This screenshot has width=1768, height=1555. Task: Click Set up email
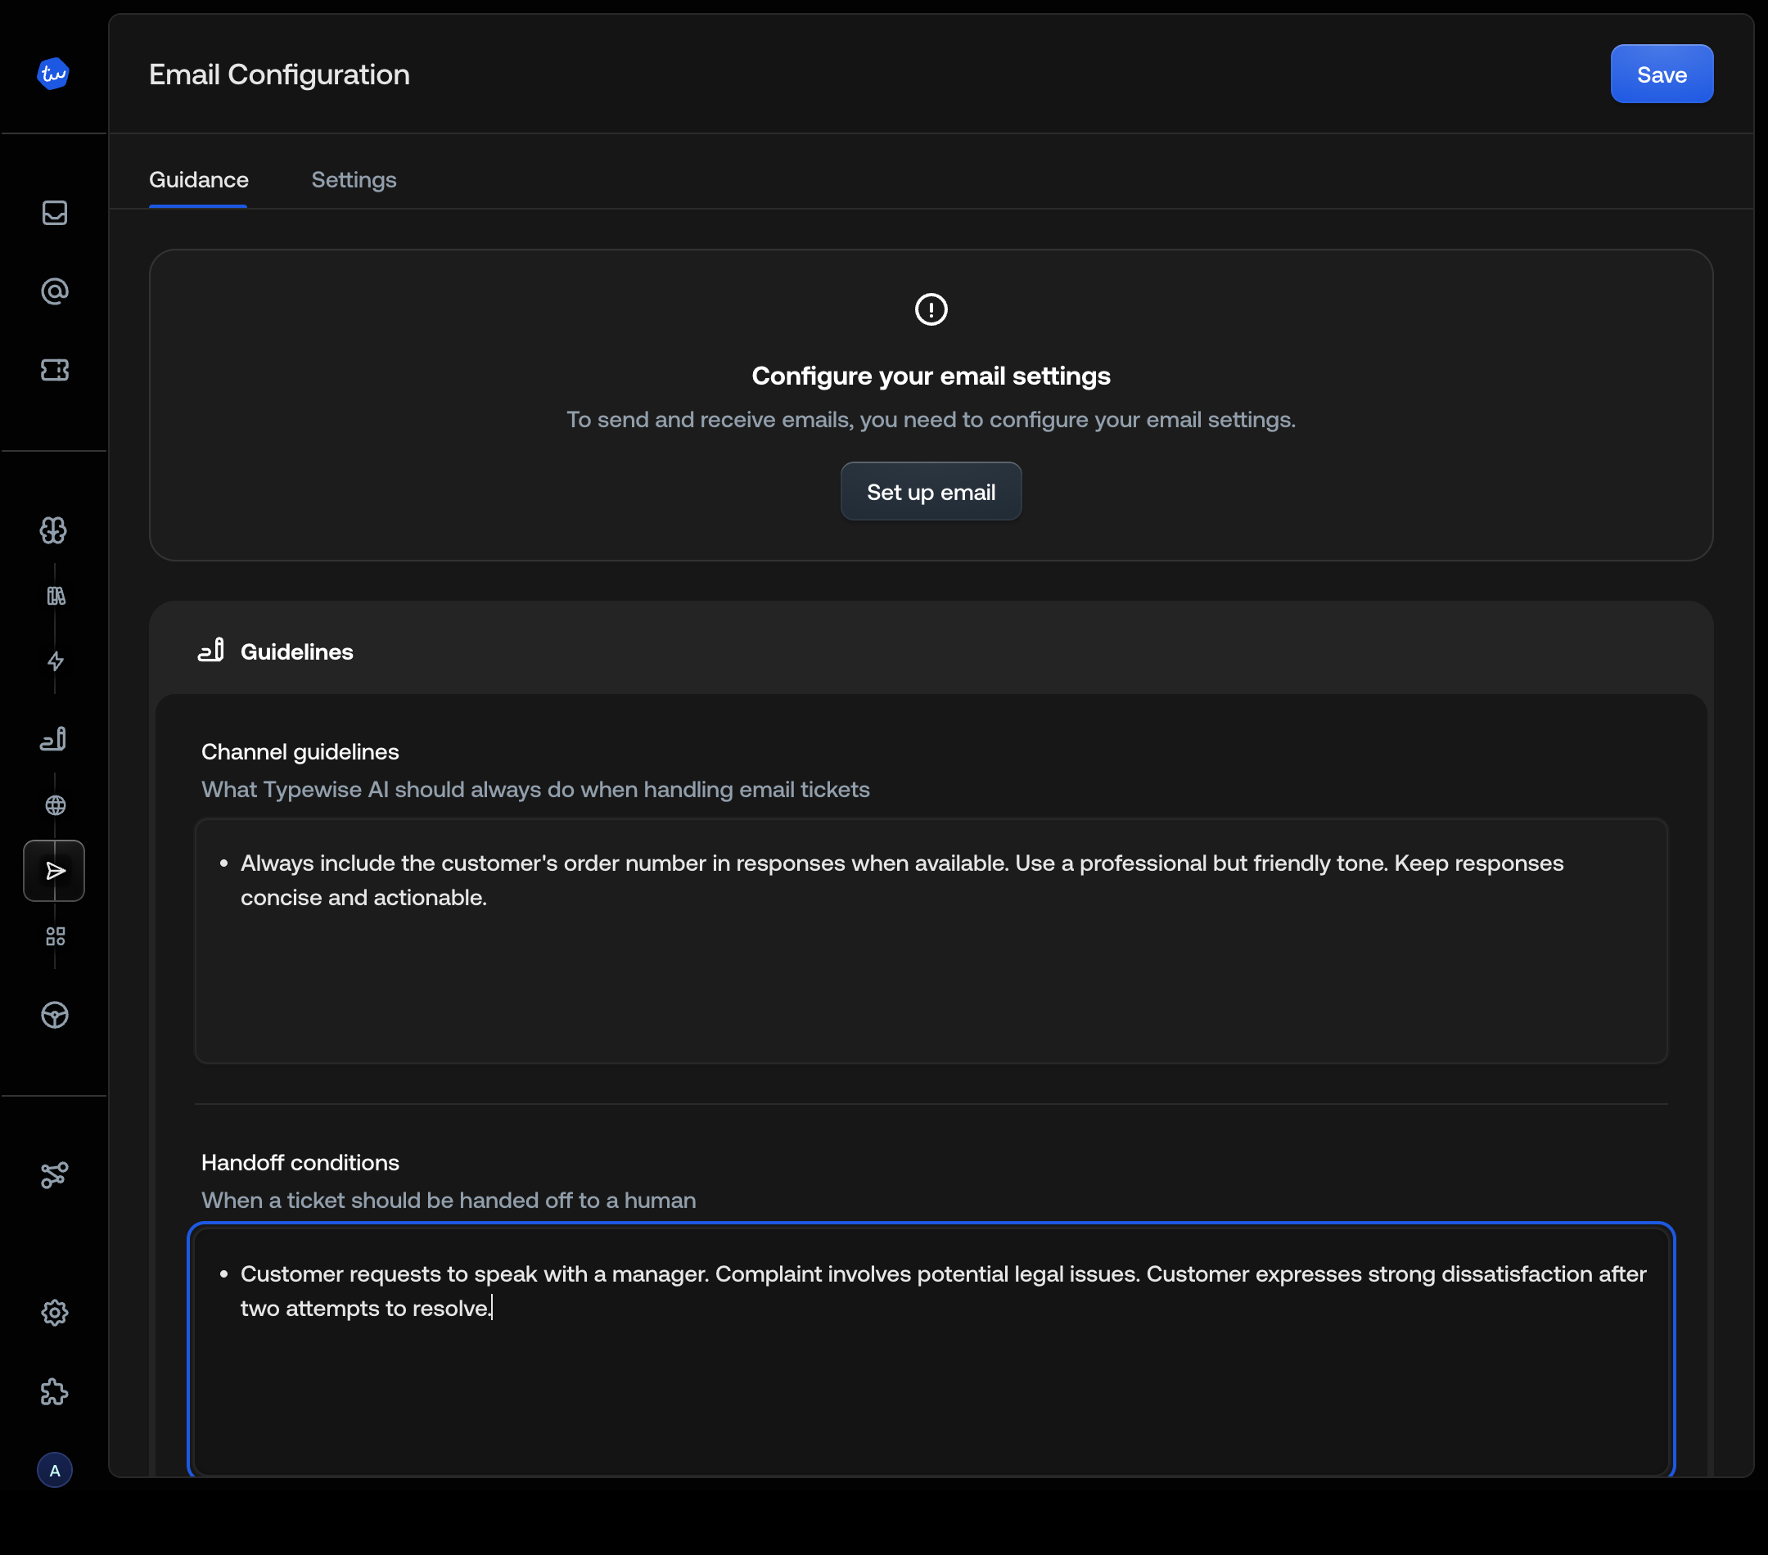point(930,491)
